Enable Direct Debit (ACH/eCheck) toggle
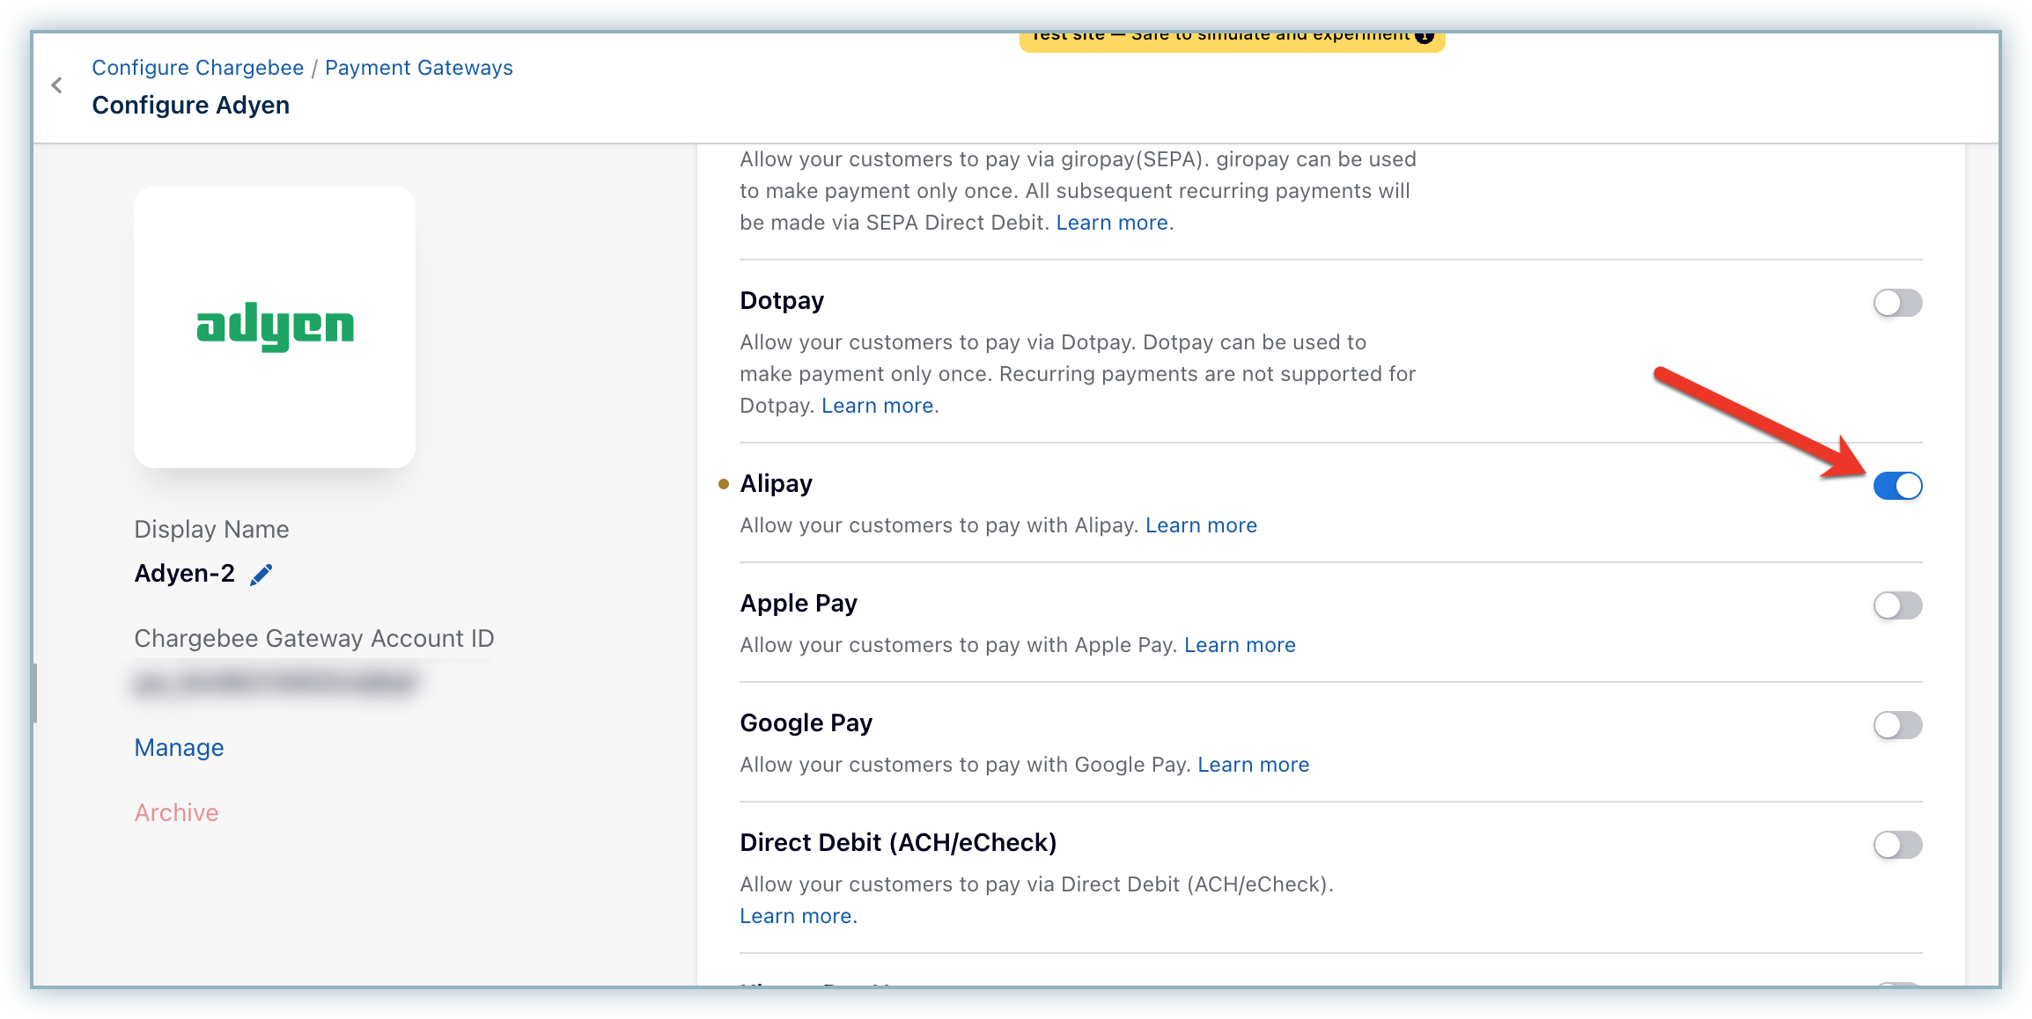2032x1019 pixels. coord(1897,845)
